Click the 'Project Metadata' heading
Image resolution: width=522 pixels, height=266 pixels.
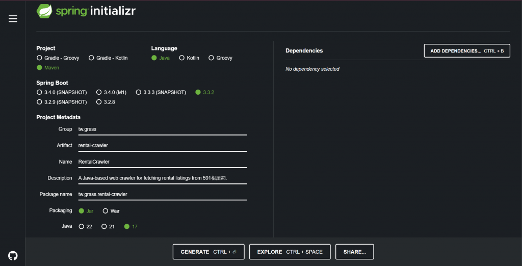[58, 117]
